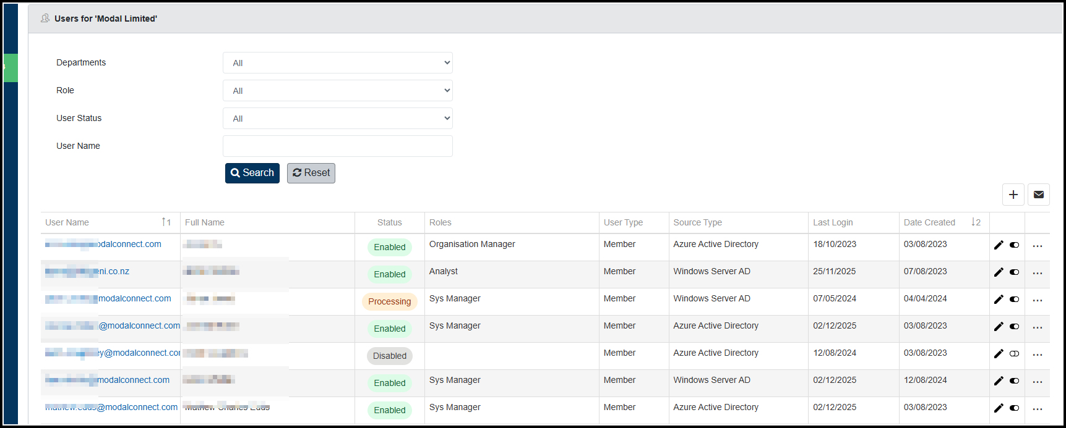Expand the Role filter dropdown
The image size is (1066, 428).
pos(337,91)
